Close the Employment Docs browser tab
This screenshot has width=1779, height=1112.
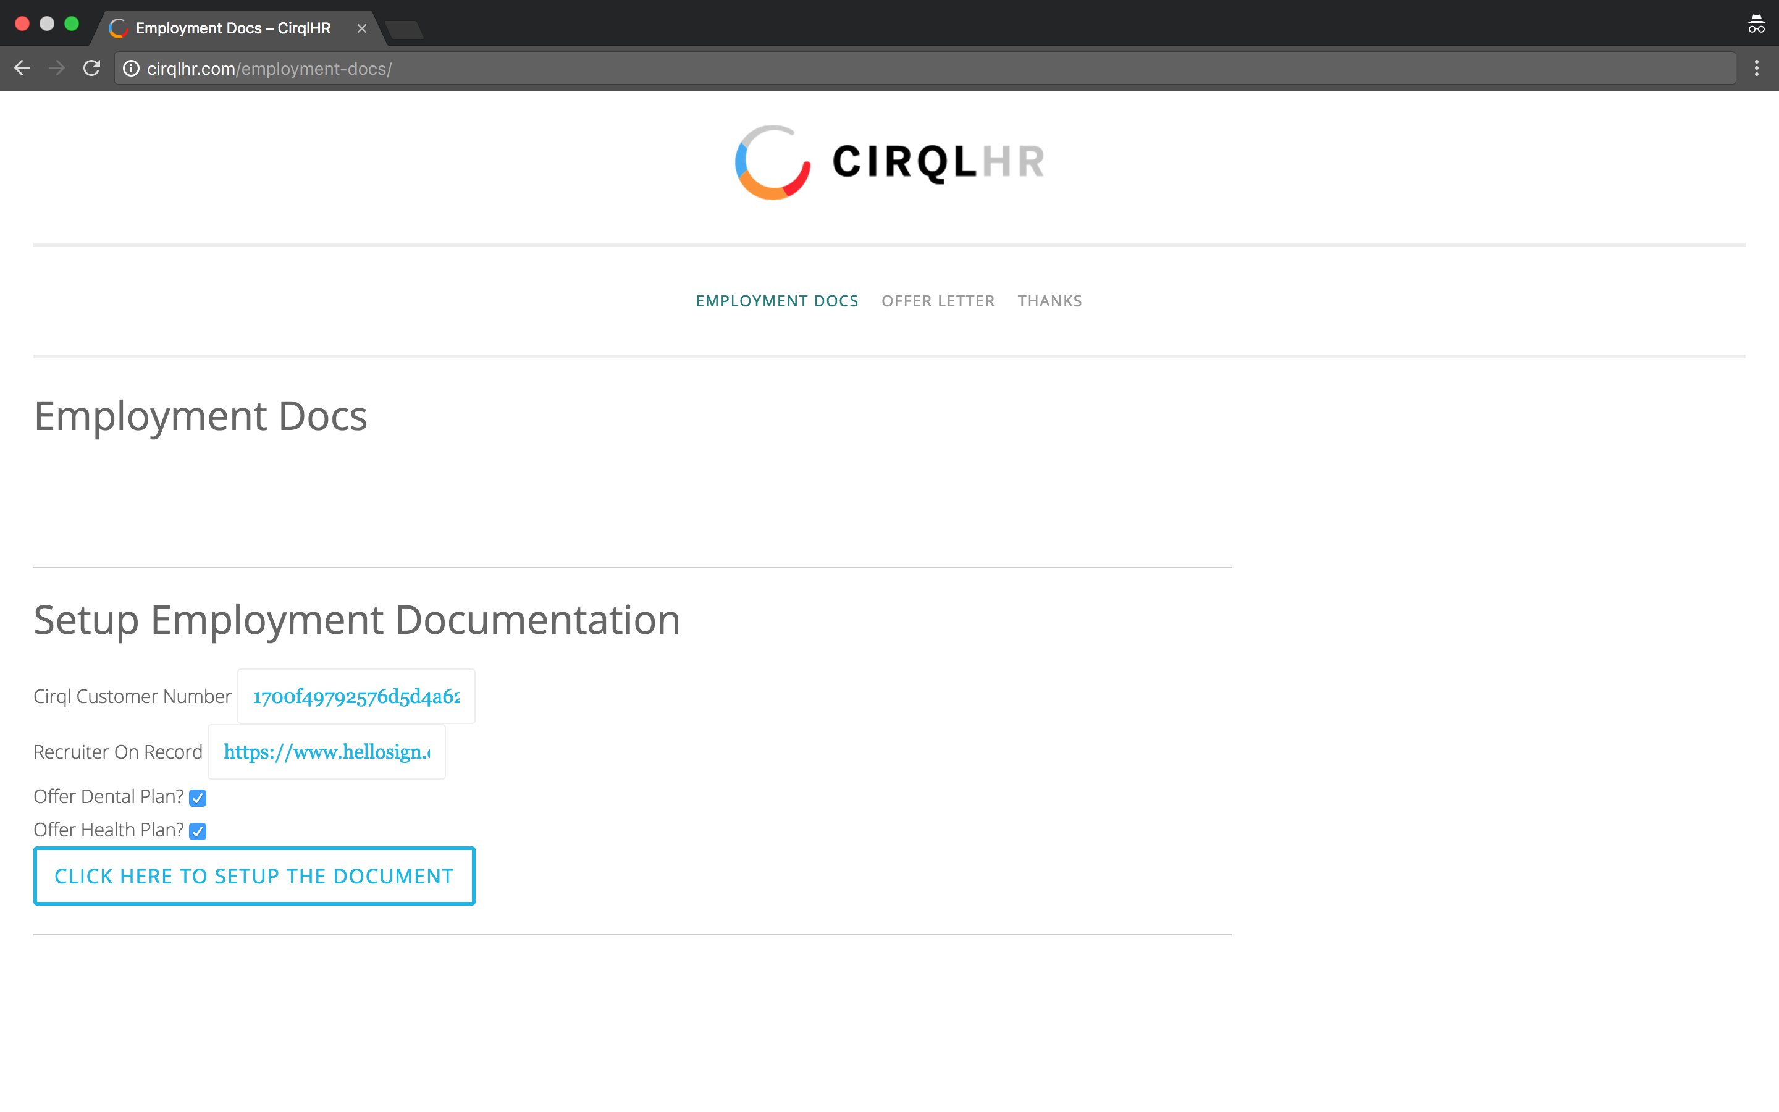(362, 28)
